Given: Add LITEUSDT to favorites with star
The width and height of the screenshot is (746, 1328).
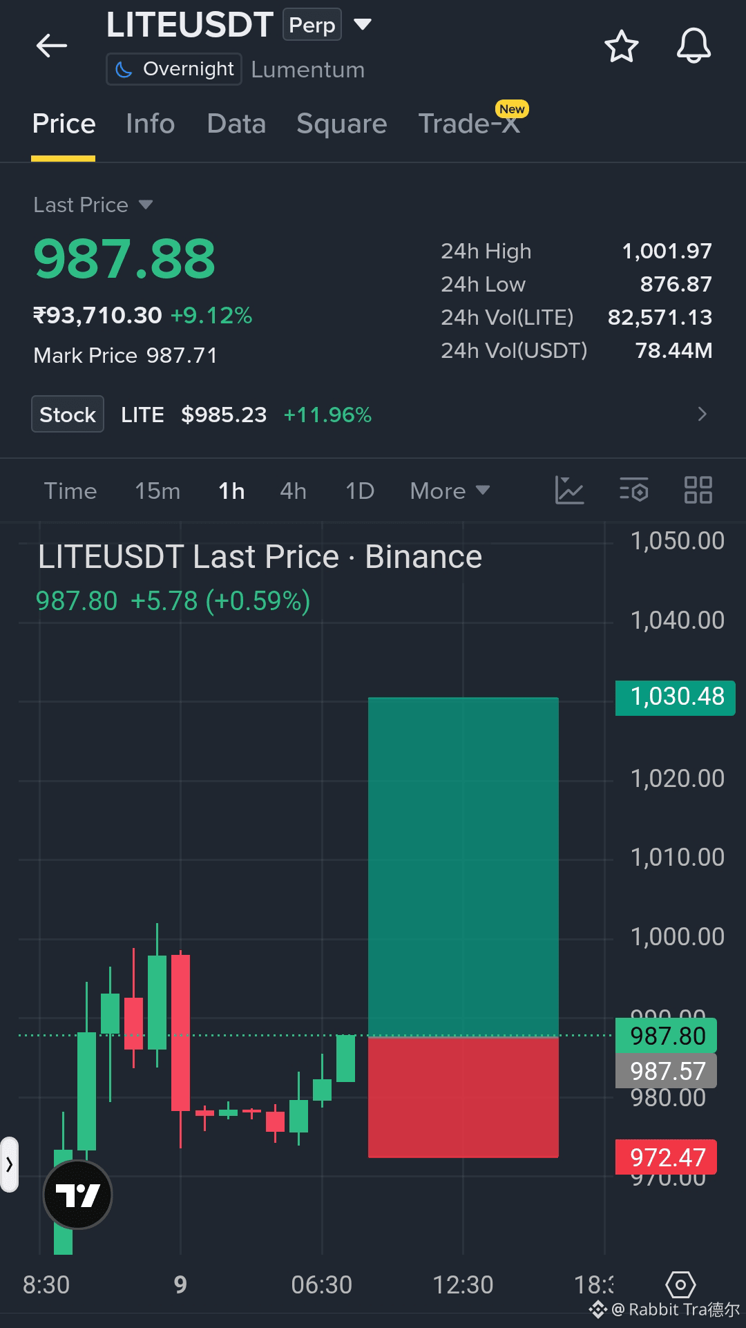Looking at the screenshot, I should [621, 46].
